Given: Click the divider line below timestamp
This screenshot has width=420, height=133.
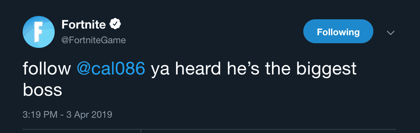Looking at the screenshot, I should click(x=233, y=129).
